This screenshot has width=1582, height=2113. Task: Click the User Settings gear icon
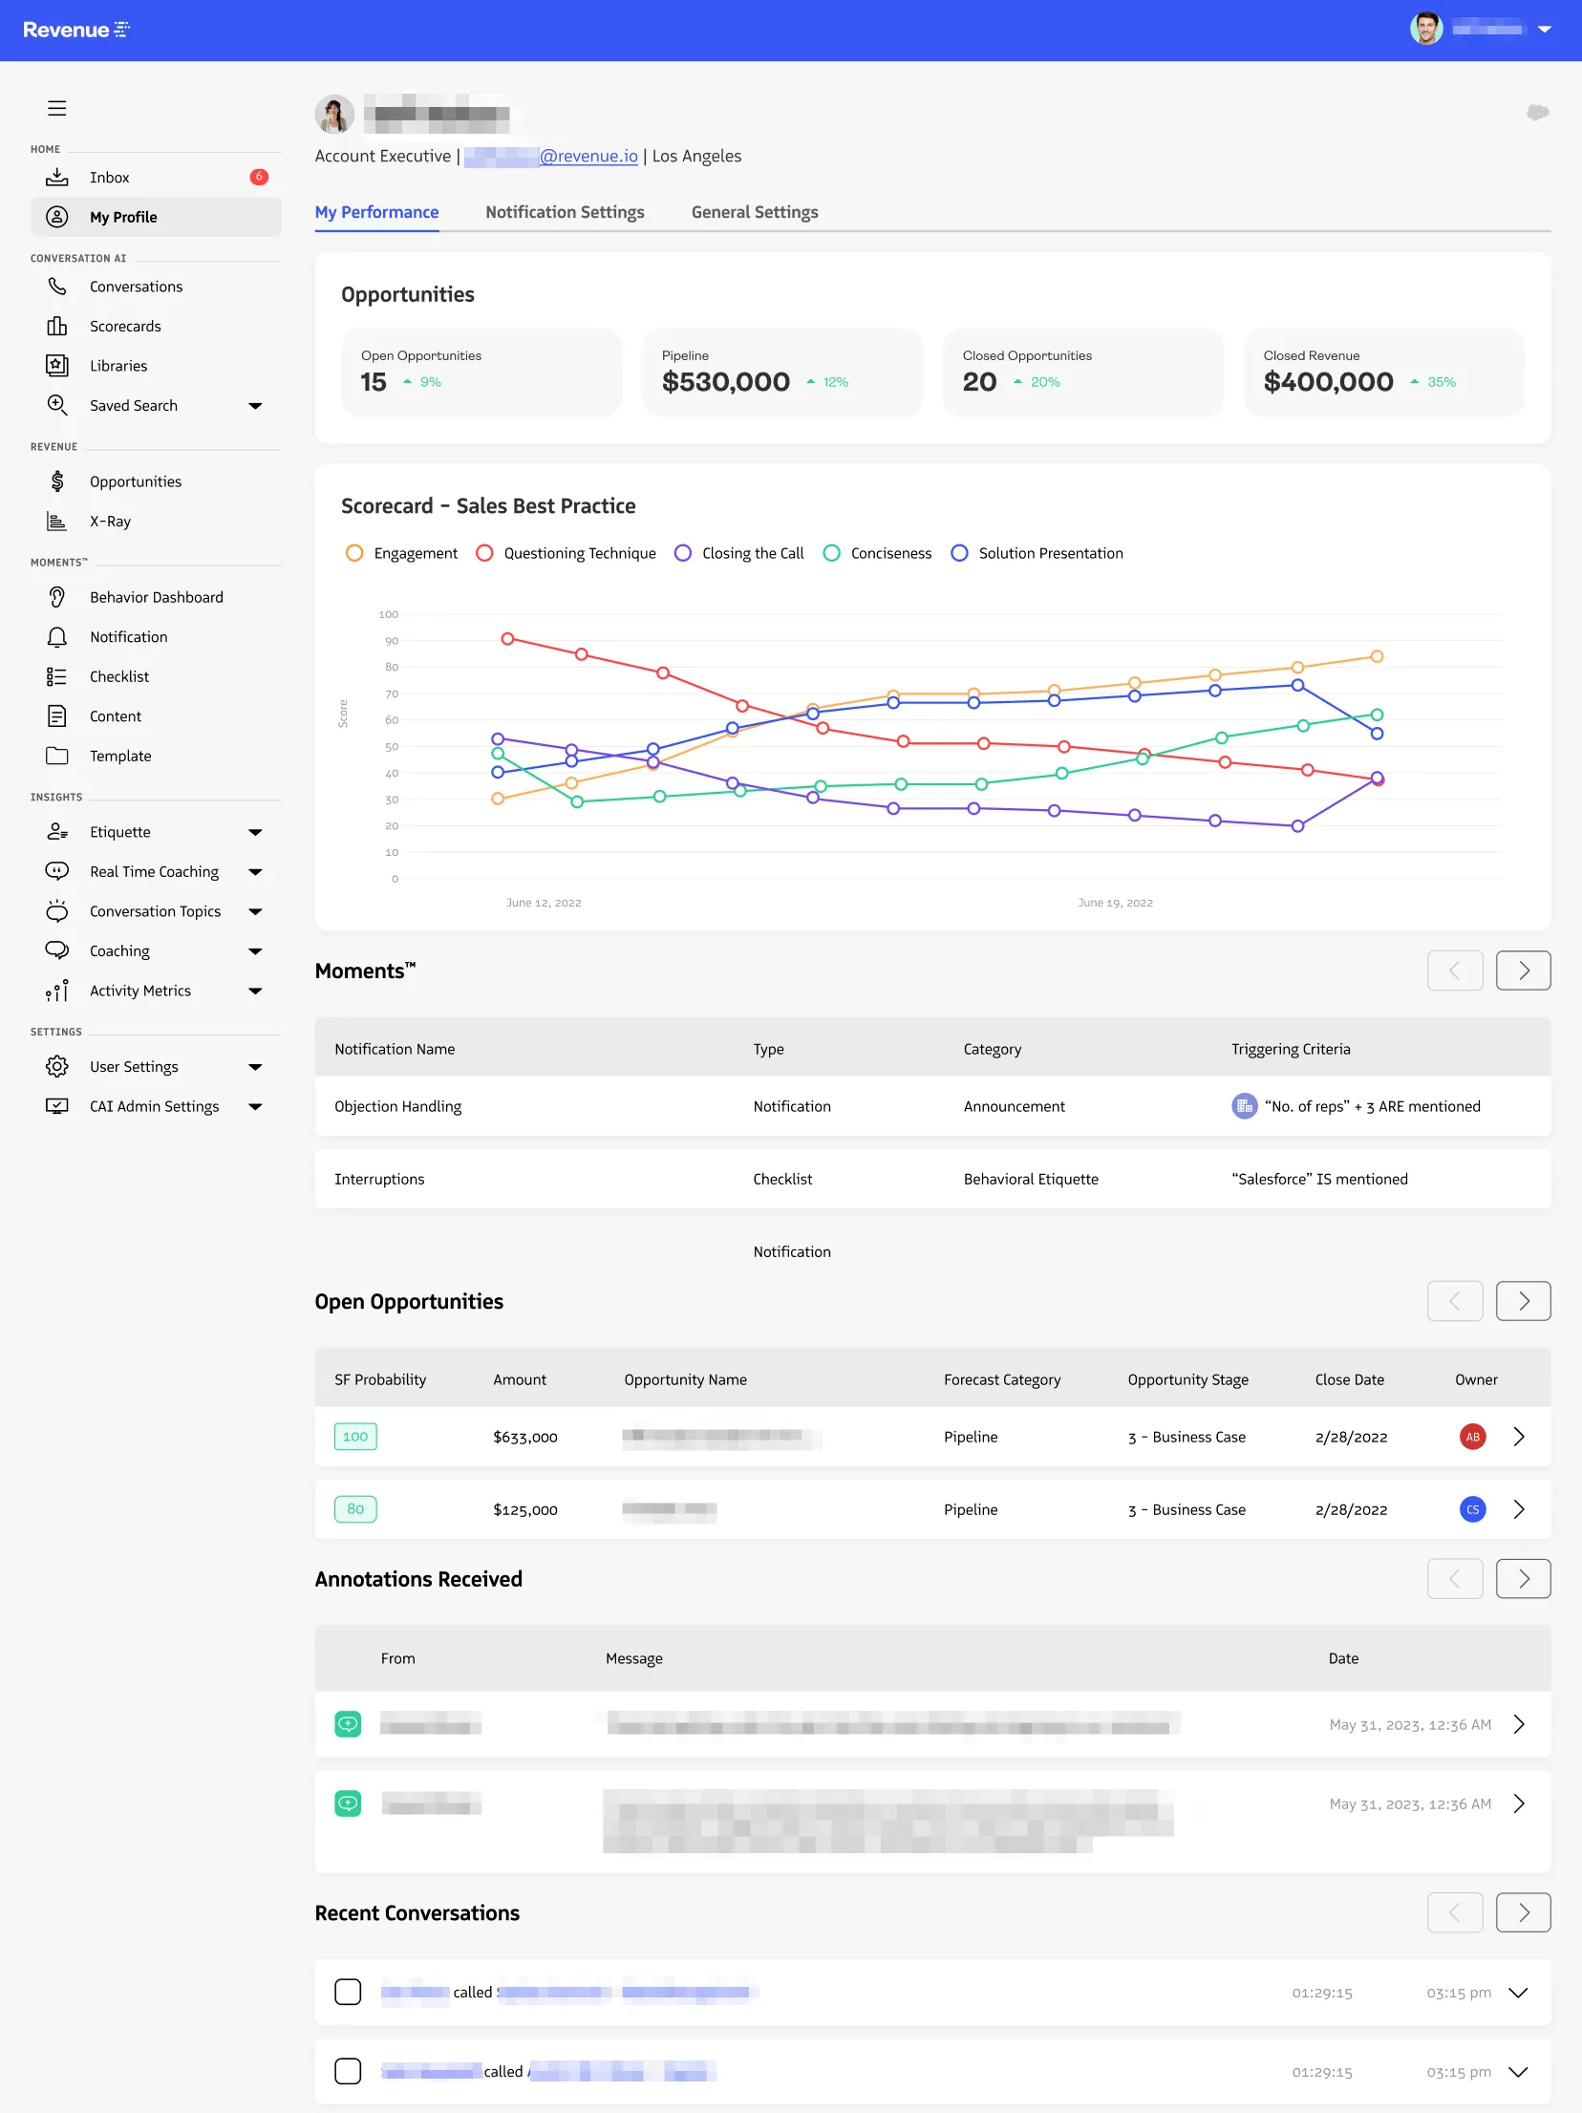[x=57, y=1066]
